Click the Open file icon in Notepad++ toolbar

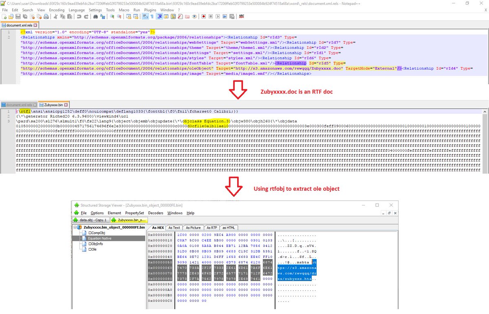click(x=11, y=16)
